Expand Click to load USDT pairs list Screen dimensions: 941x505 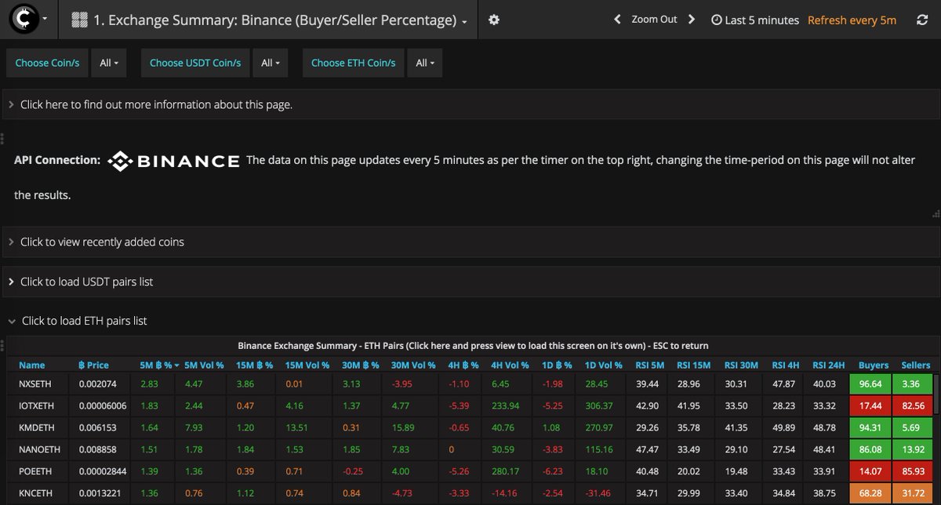(470, 282)
